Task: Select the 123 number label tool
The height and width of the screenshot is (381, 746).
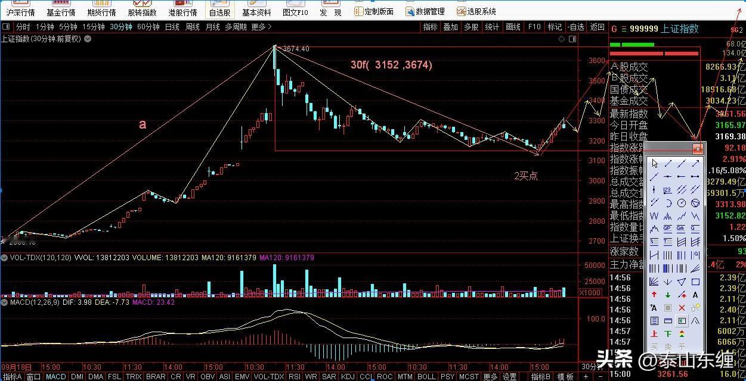Action: click(x=667, y=189)
